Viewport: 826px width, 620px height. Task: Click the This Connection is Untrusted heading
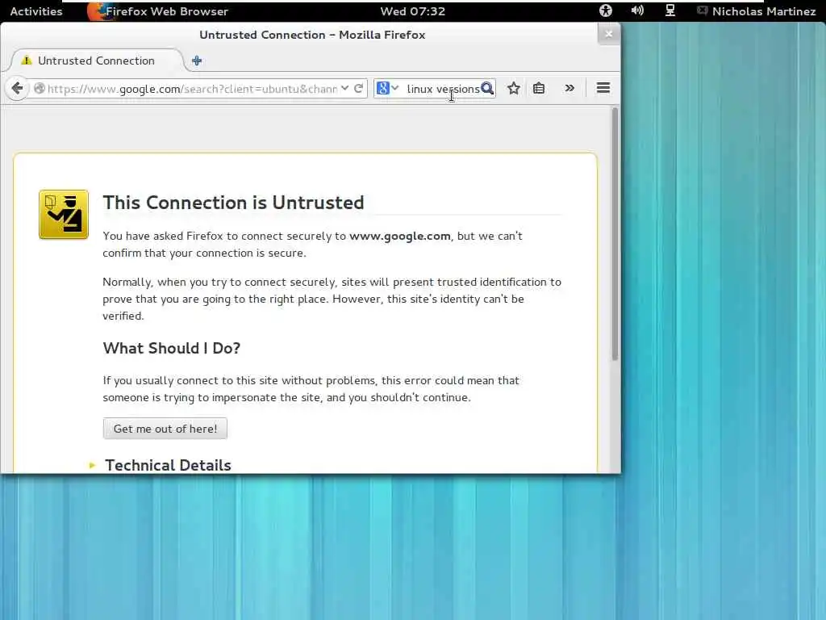point(233,203)
